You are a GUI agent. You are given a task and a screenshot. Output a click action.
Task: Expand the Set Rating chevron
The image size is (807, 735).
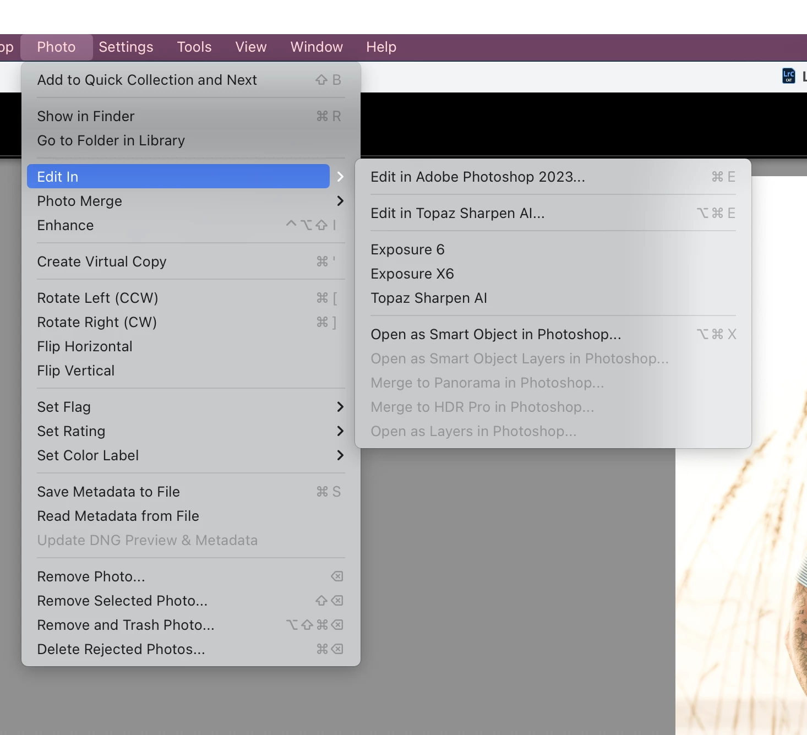tap(340, 431)
